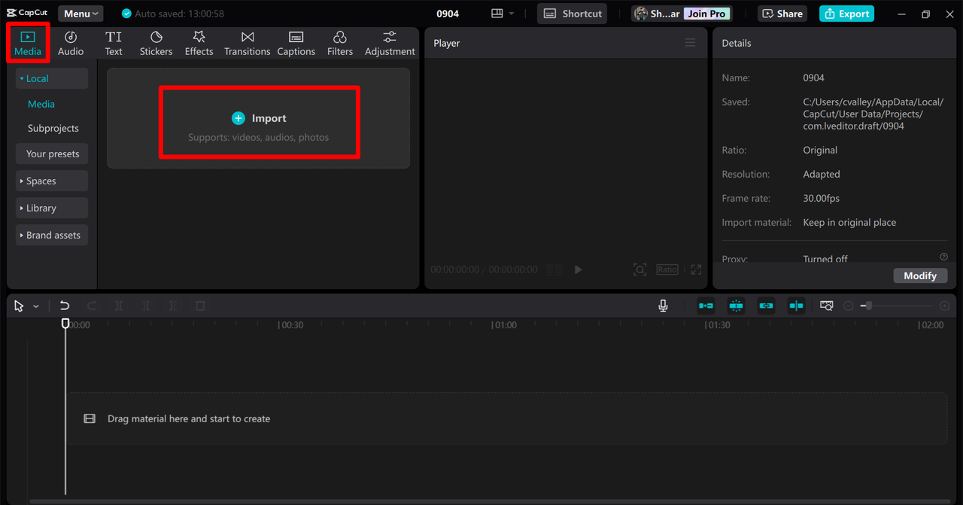963x505 pixels.
Task: Click the timeline ruler at 00:30
Action: [291, 325]
